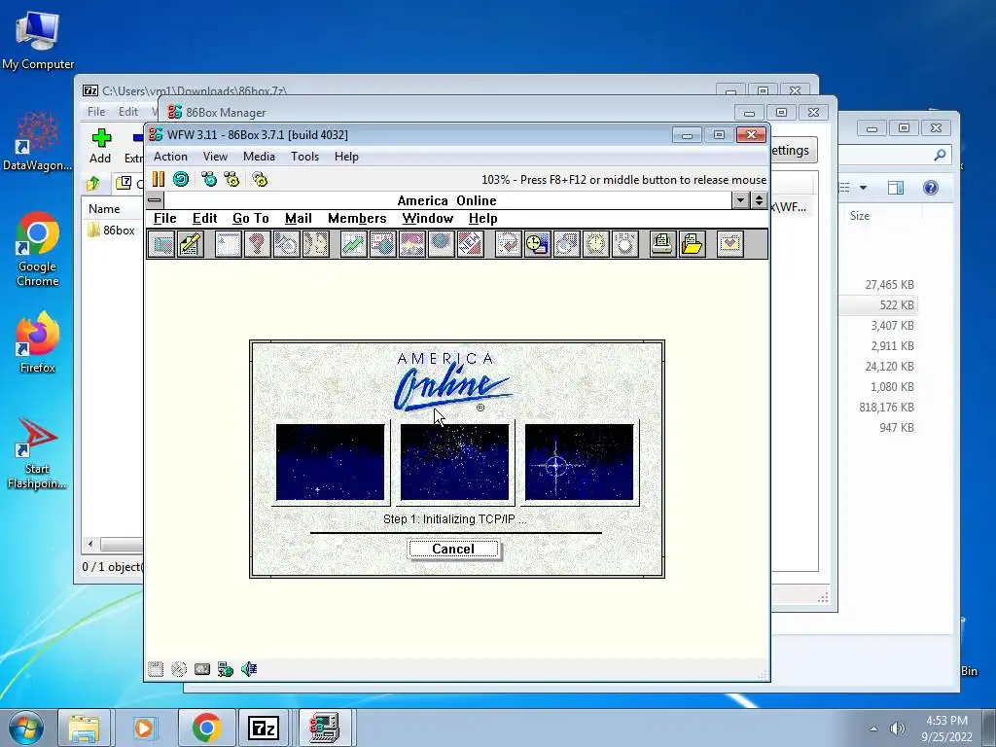Click the AOL red question mark help icon

[257, 244]
